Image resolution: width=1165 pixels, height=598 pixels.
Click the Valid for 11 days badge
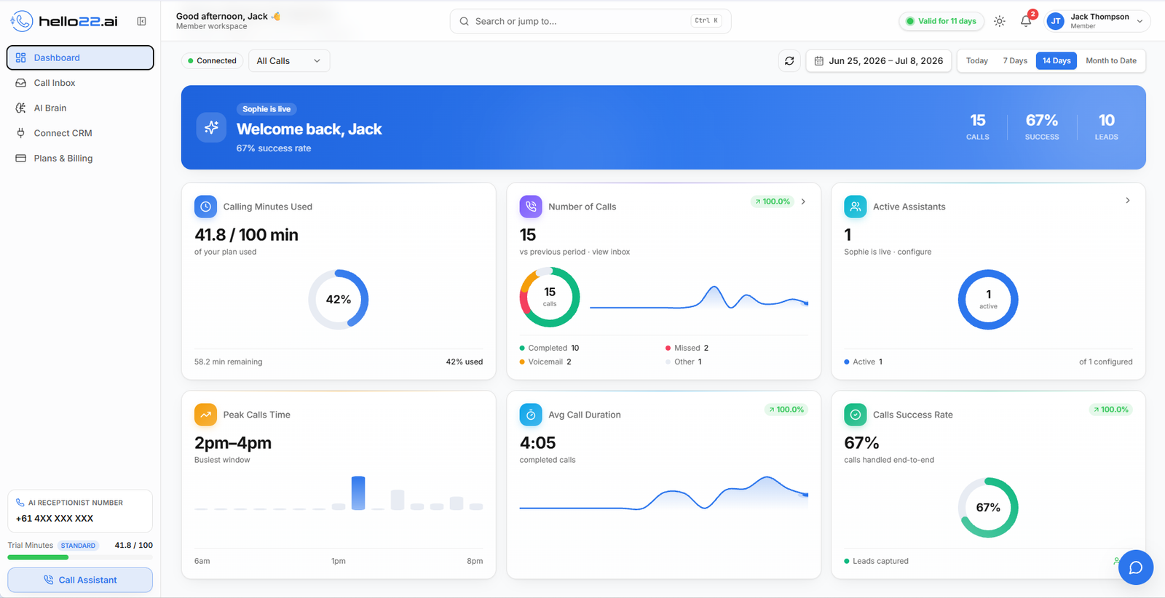[941, 21]
